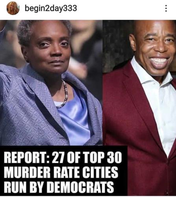Click the pearl necklace in the left photo
Screen dimensions: 176x197
tap(64, 95)
